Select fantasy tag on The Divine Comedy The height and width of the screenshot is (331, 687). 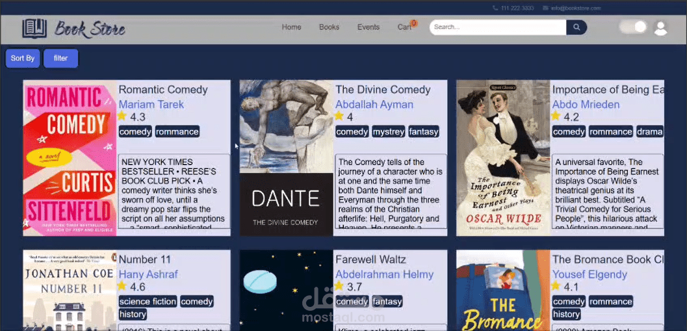tap(423, 131)
